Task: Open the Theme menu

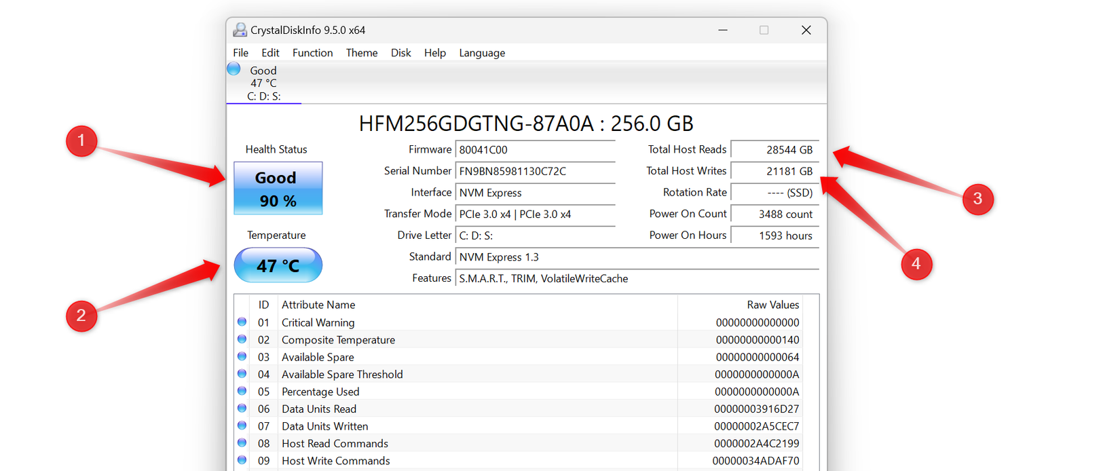Action: click(361, 53)
